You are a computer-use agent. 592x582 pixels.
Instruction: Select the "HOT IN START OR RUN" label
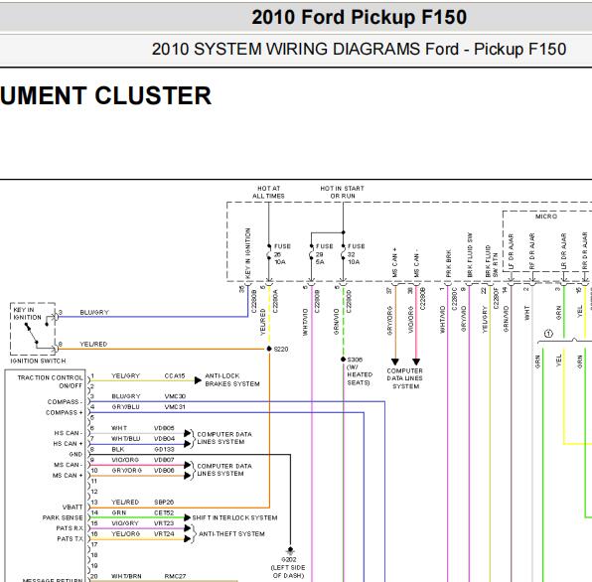(342, 192)
